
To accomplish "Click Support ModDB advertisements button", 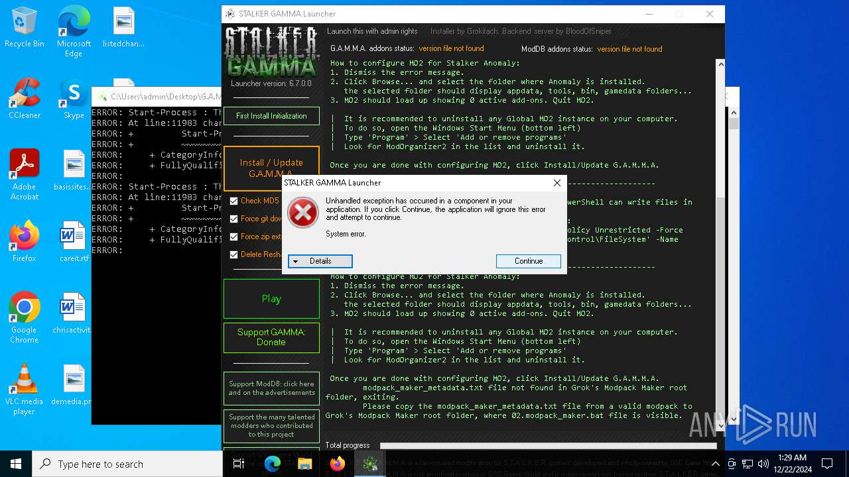I will (x=271, y=388).
